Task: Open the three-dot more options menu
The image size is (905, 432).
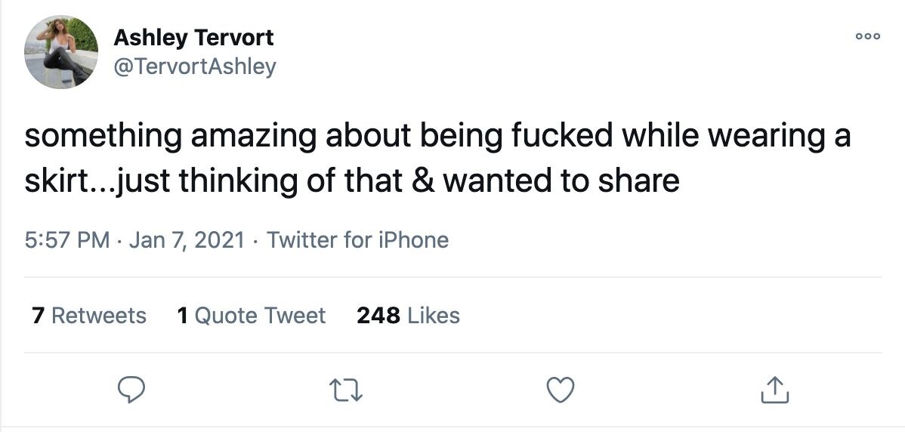Action: click(x=868, y=36)
